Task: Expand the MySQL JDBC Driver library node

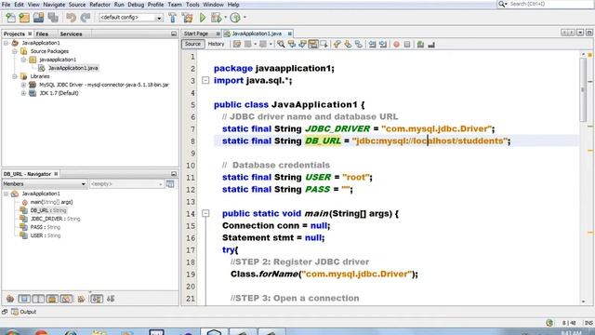Action: (23, 85)
